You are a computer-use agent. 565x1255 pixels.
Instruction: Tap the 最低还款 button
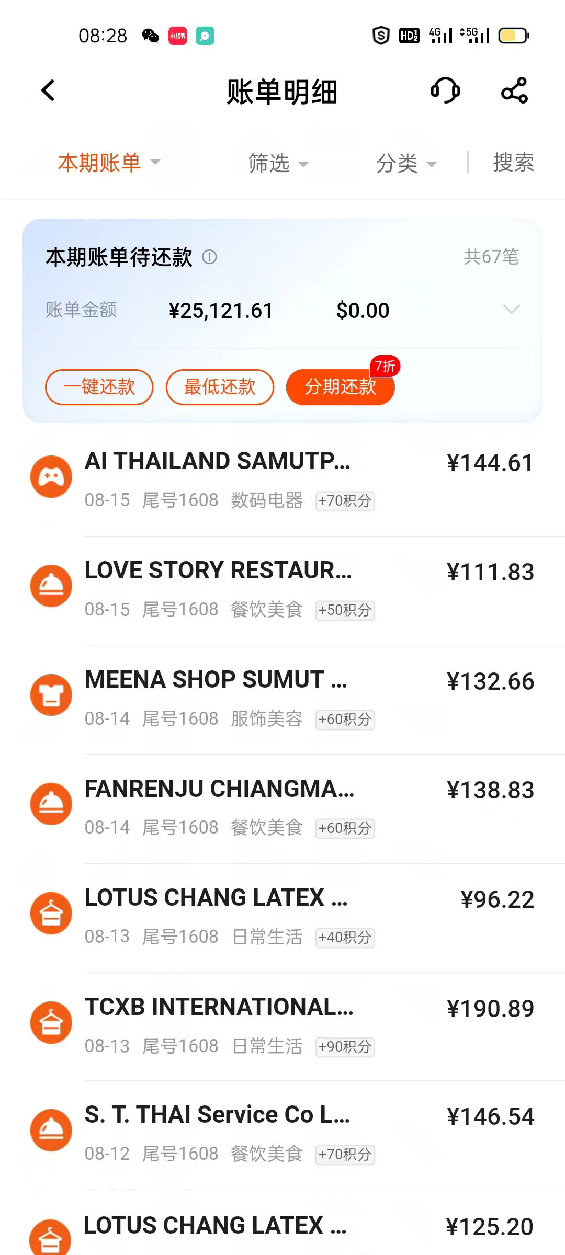[220, 387]
